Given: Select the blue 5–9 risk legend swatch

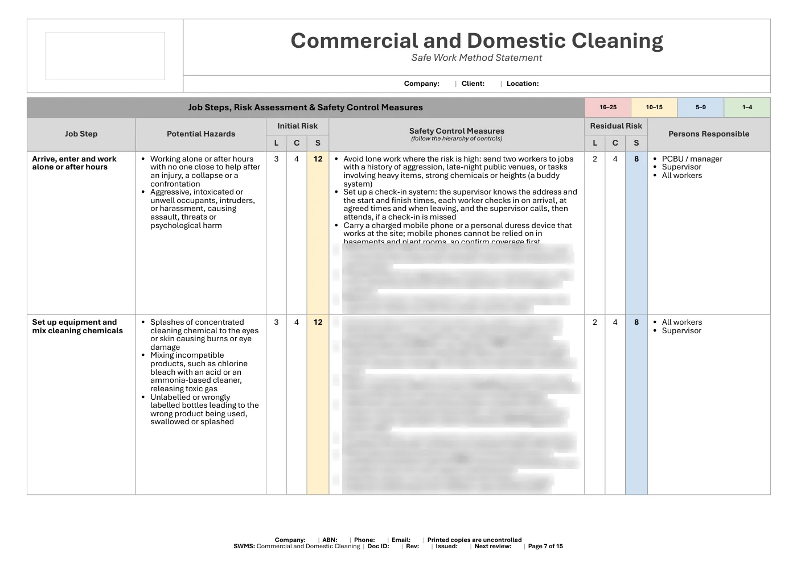Looking at the screenshot, I should tap(701, 107).
